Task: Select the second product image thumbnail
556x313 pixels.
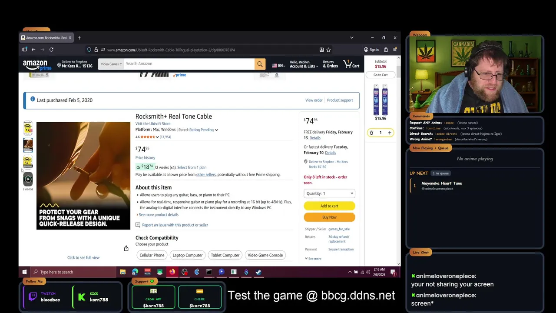Action: tap(28, 145)
